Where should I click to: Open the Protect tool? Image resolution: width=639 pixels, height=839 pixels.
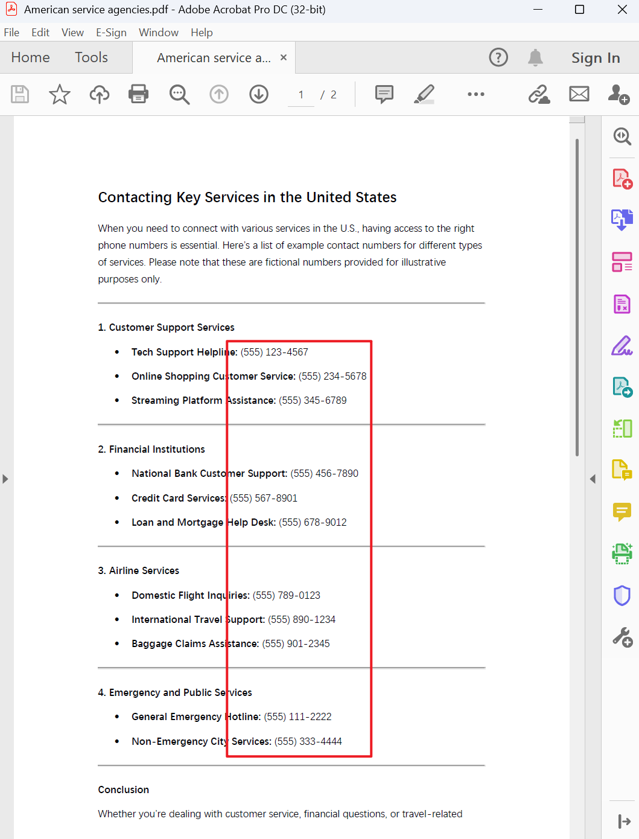[622, 596]
